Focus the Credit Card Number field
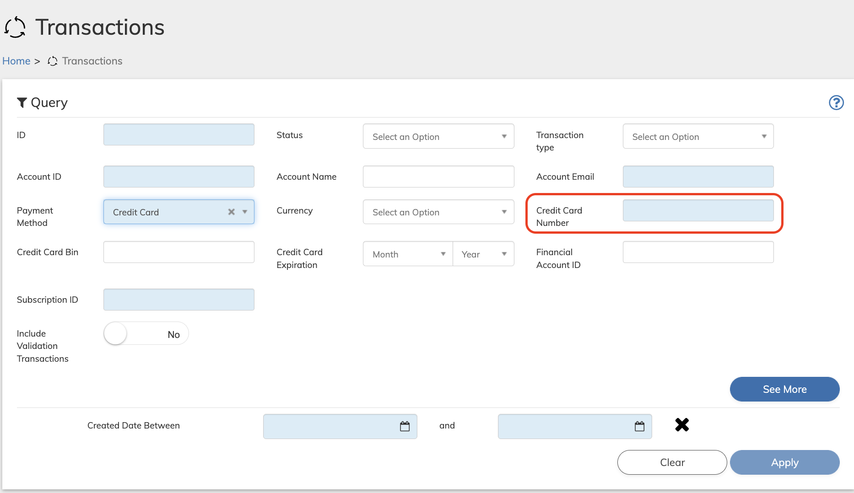The height and width of the screenshot is (493, 854). click(698, 210)
